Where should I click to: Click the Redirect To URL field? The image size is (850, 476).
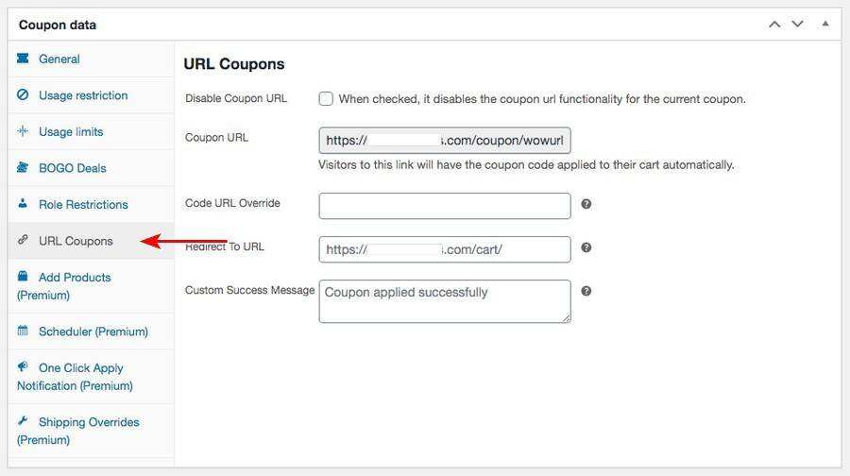coord(445,249)
